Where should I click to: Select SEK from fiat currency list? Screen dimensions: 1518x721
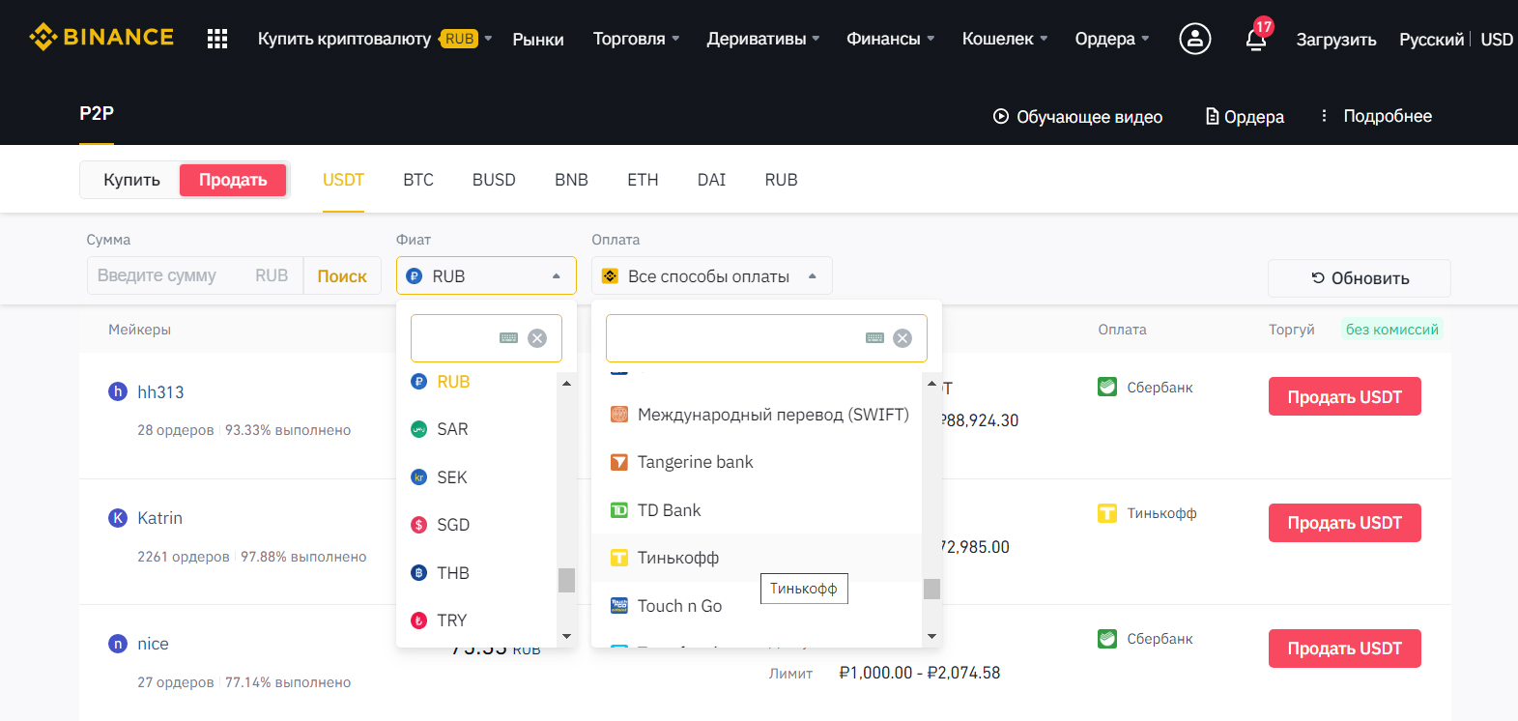[476, 477]
